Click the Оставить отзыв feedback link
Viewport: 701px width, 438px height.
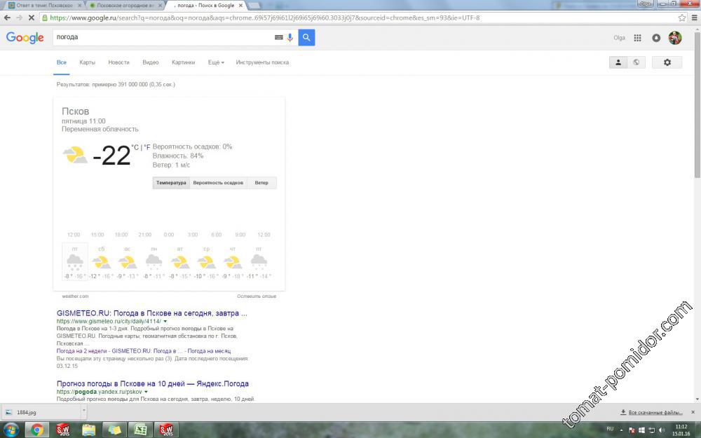click(257, 296)
